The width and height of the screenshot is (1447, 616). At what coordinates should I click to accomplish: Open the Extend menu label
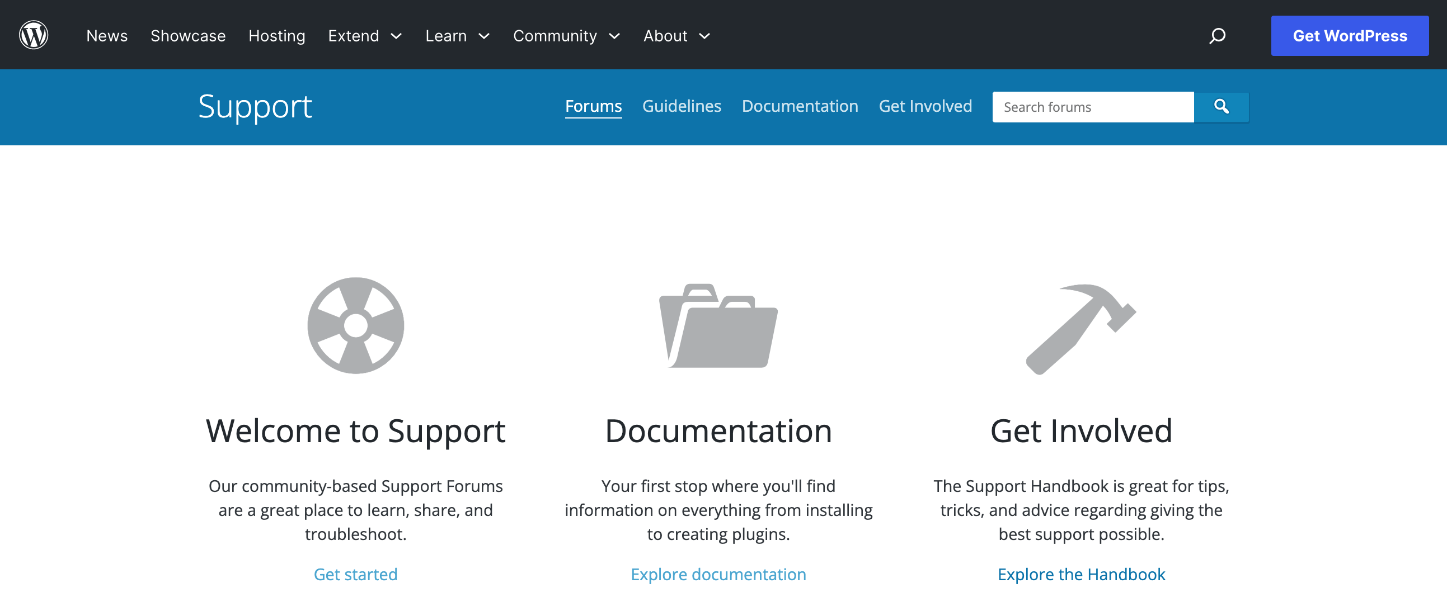(x=353, y=36)
